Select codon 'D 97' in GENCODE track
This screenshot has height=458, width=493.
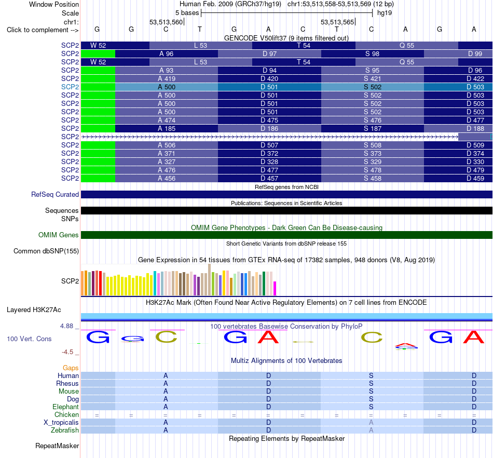click(x=269, y=54)
